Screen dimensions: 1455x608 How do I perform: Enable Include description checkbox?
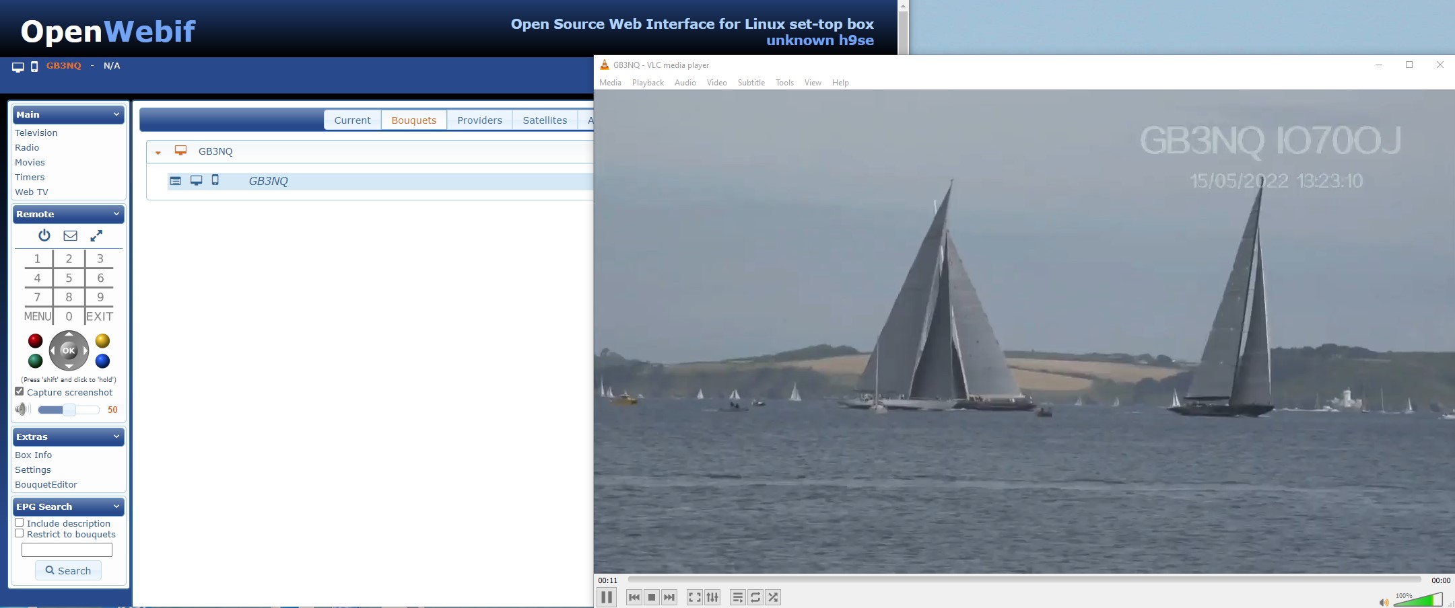20,523
